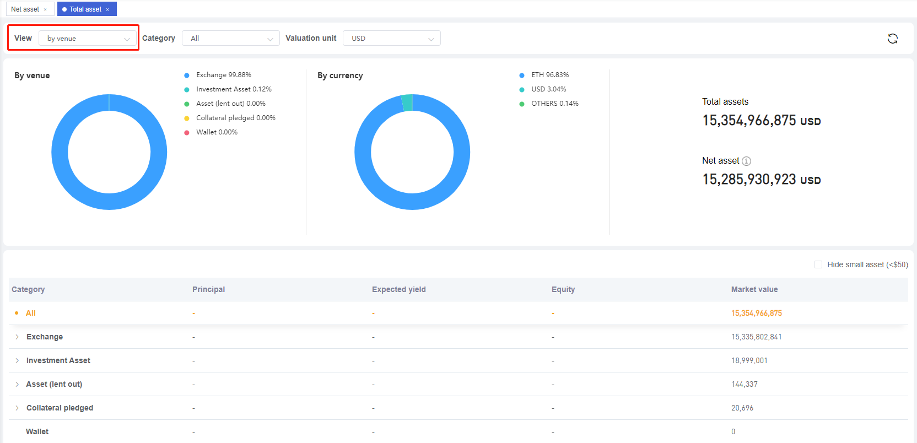Viewport: 917px width, 443px height.
Task: Expand the Exchange row
Action: (17, 337)
